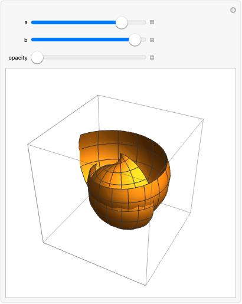Click the far right end of opacity track
The width and height of the screenshot is (242, 304).
(145, 57)
